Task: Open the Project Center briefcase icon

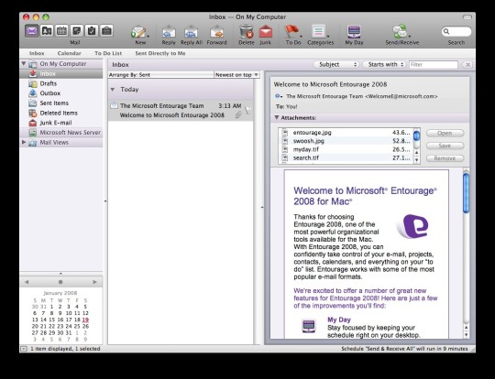Action: click(106, 31)
